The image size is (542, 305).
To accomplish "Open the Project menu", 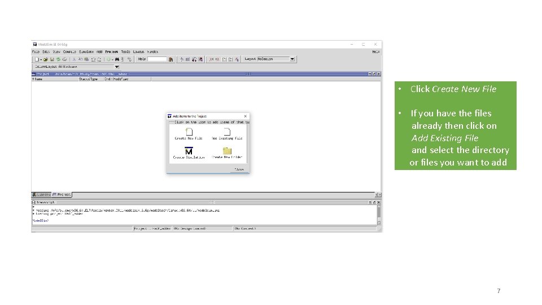I will click(x=112, y=51).
